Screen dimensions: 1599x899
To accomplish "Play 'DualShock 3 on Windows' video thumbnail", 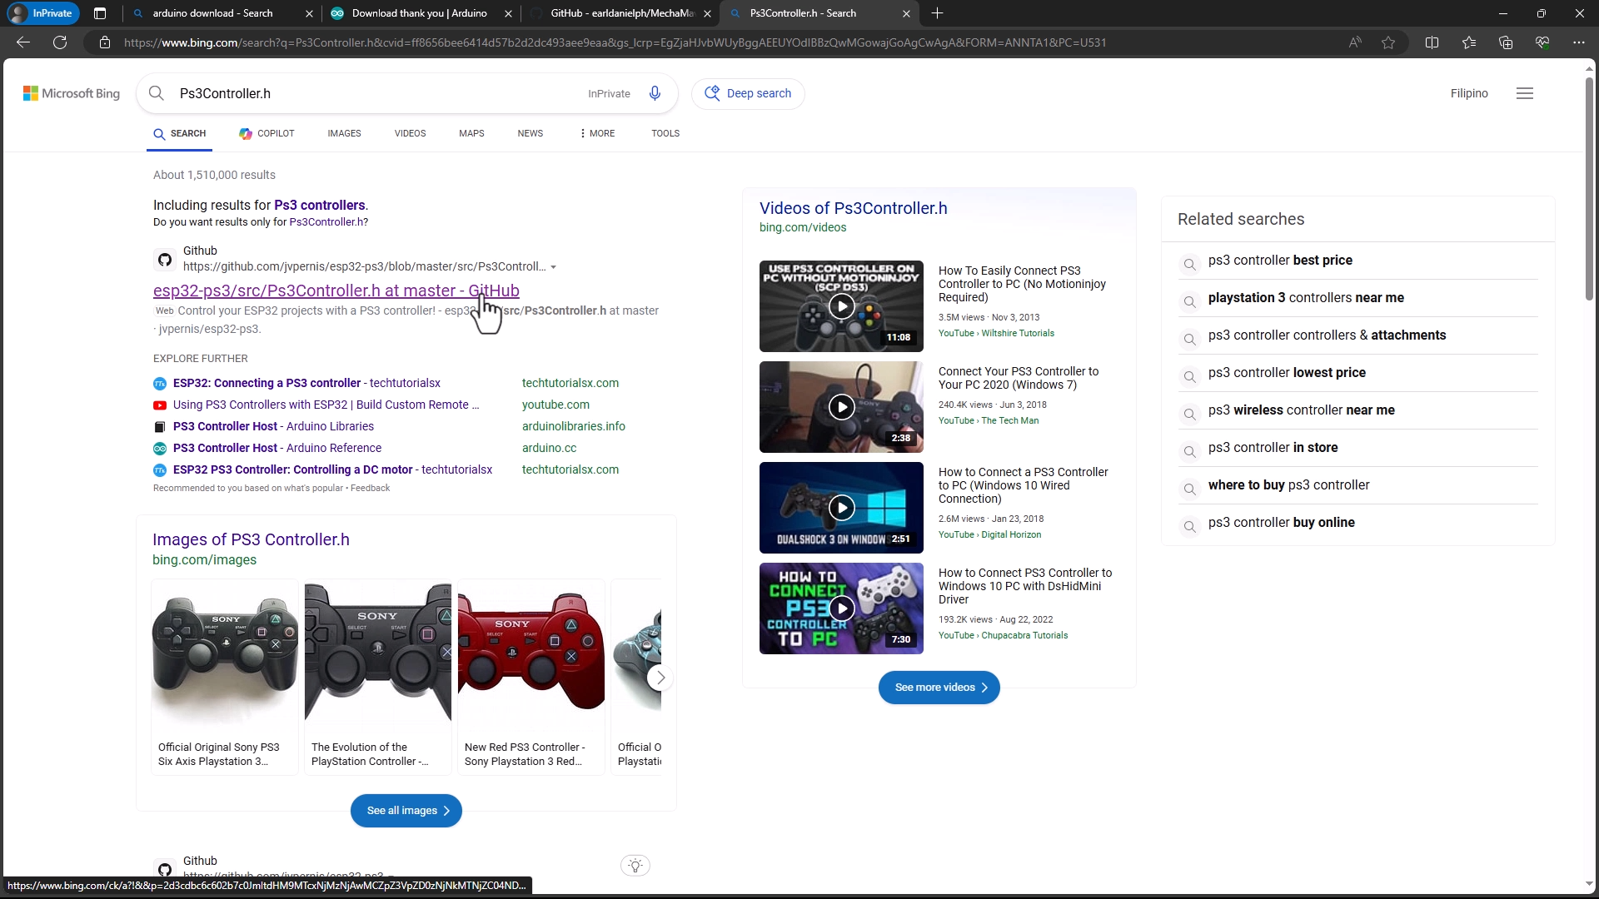I will (841, 508).
